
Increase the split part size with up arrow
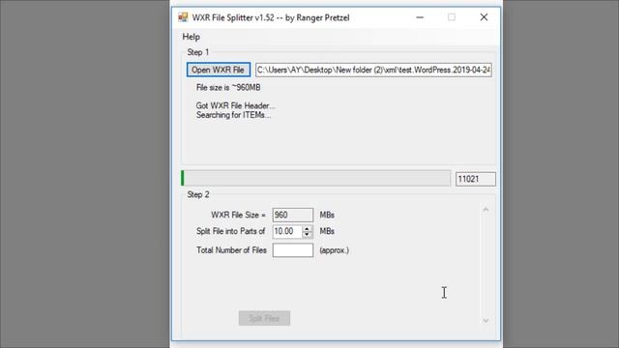pyautogui.click(x=307, y=228)
